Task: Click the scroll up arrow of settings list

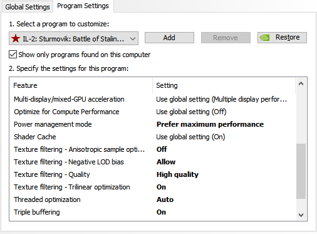Action: 301,84
